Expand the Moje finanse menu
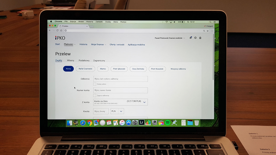 pos(99,45)
